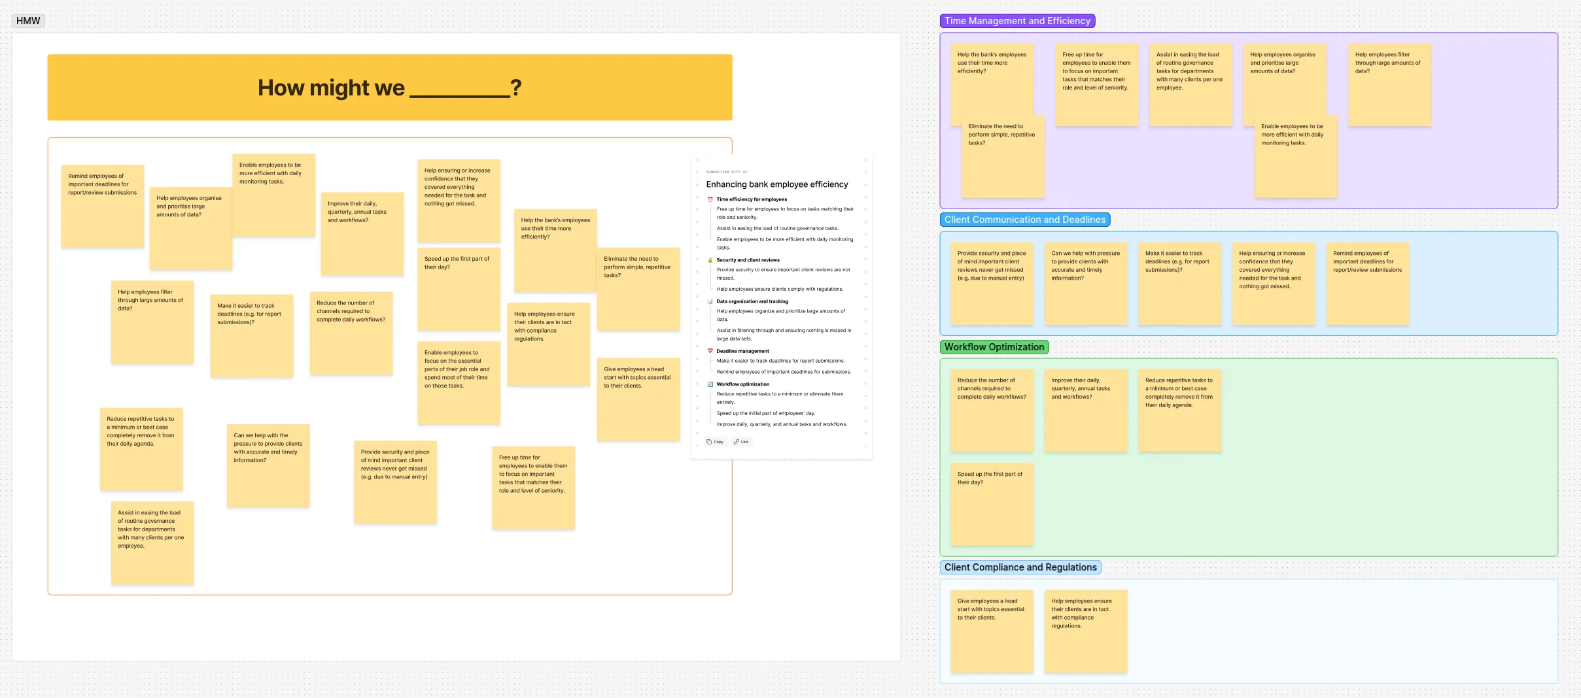Click summary line 'Assist in easing the load of routine governance tasks.'
1581x698 pixels.
pos(777,229)
